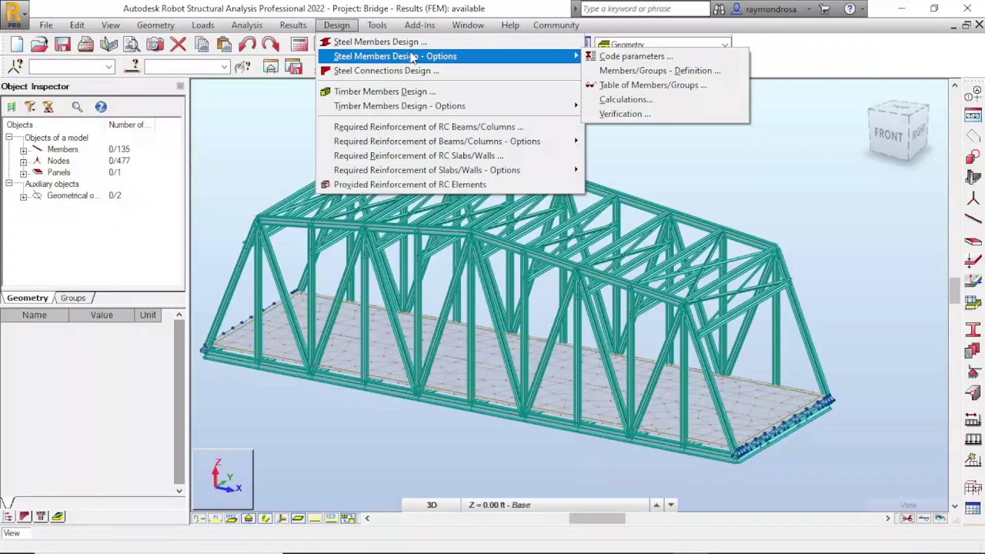985x554 pixels.
Task: Click the Object Inspector magnifier search icon
Action: pyautogui.click(x=77, y=107)
